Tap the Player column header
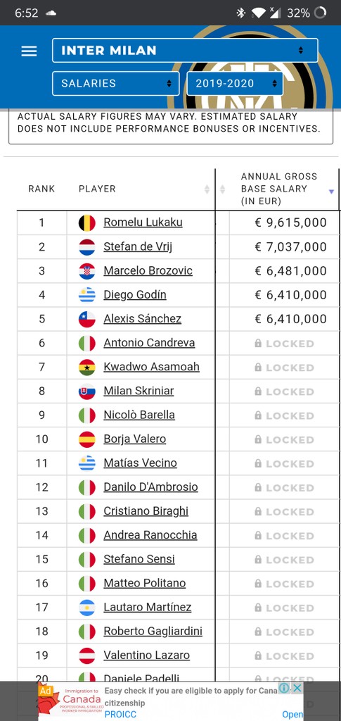Viewport: 341px width, 721px height. 97,189
